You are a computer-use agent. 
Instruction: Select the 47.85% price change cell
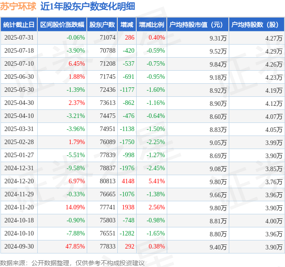tap(75, 246)
